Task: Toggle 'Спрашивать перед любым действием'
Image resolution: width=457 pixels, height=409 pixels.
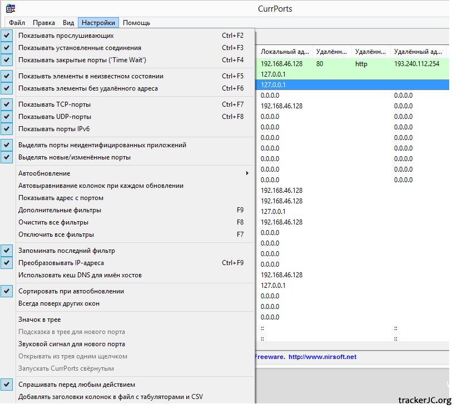Action: pyautogui.click(x=76, y=385)
